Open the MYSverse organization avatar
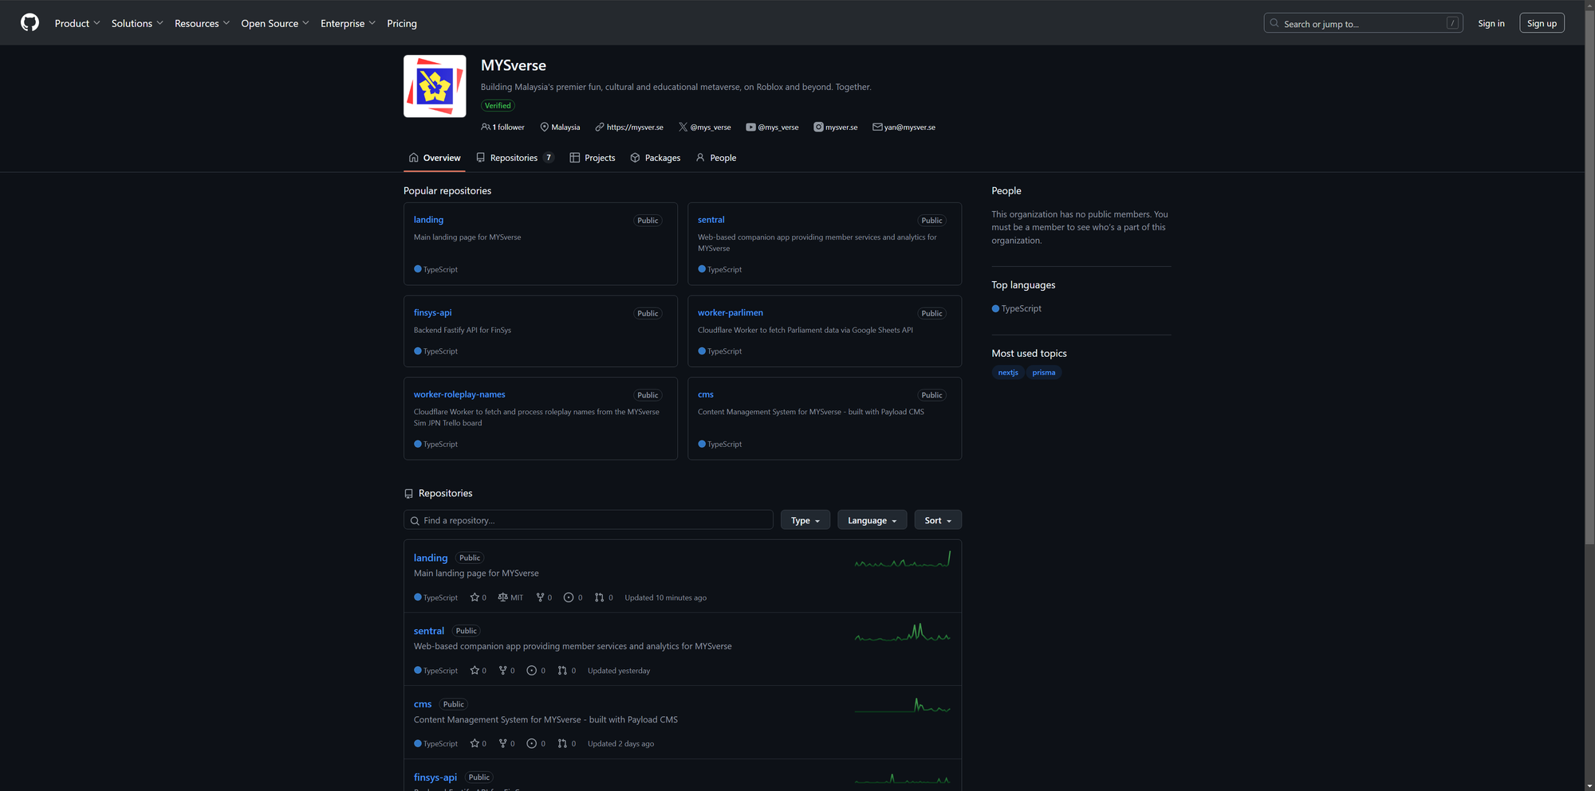The image size is (1595, 791). tap(435, 86)
